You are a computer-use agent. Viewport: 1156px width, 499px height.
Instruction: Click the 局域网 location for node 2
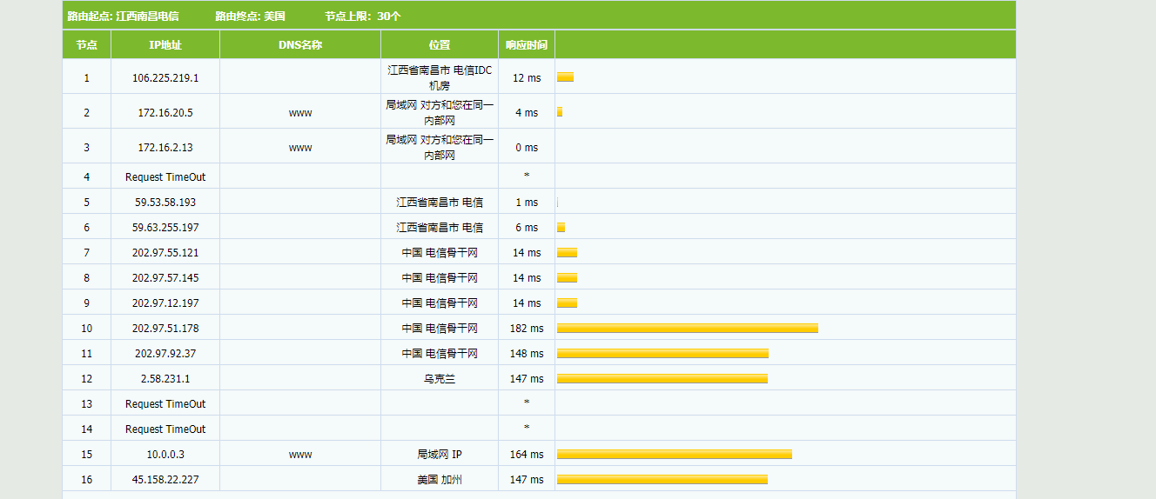[x=440, y=112]
